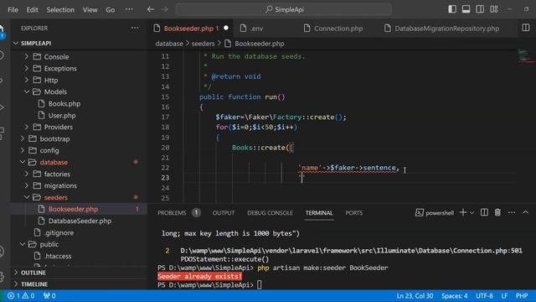Open terminal panel more actions ellipsis

[512, 212]
